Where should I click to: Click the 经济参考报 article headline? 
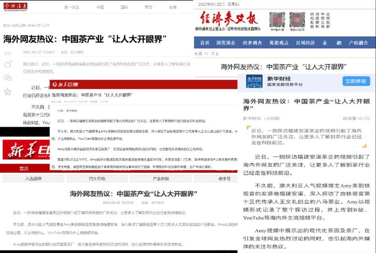(x=284, y=67)
